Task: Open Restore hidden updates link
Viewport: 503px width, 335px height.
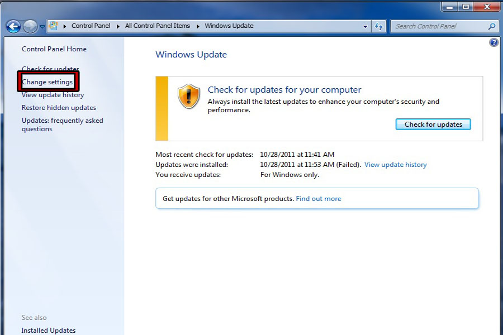Action: pos(59,108)
